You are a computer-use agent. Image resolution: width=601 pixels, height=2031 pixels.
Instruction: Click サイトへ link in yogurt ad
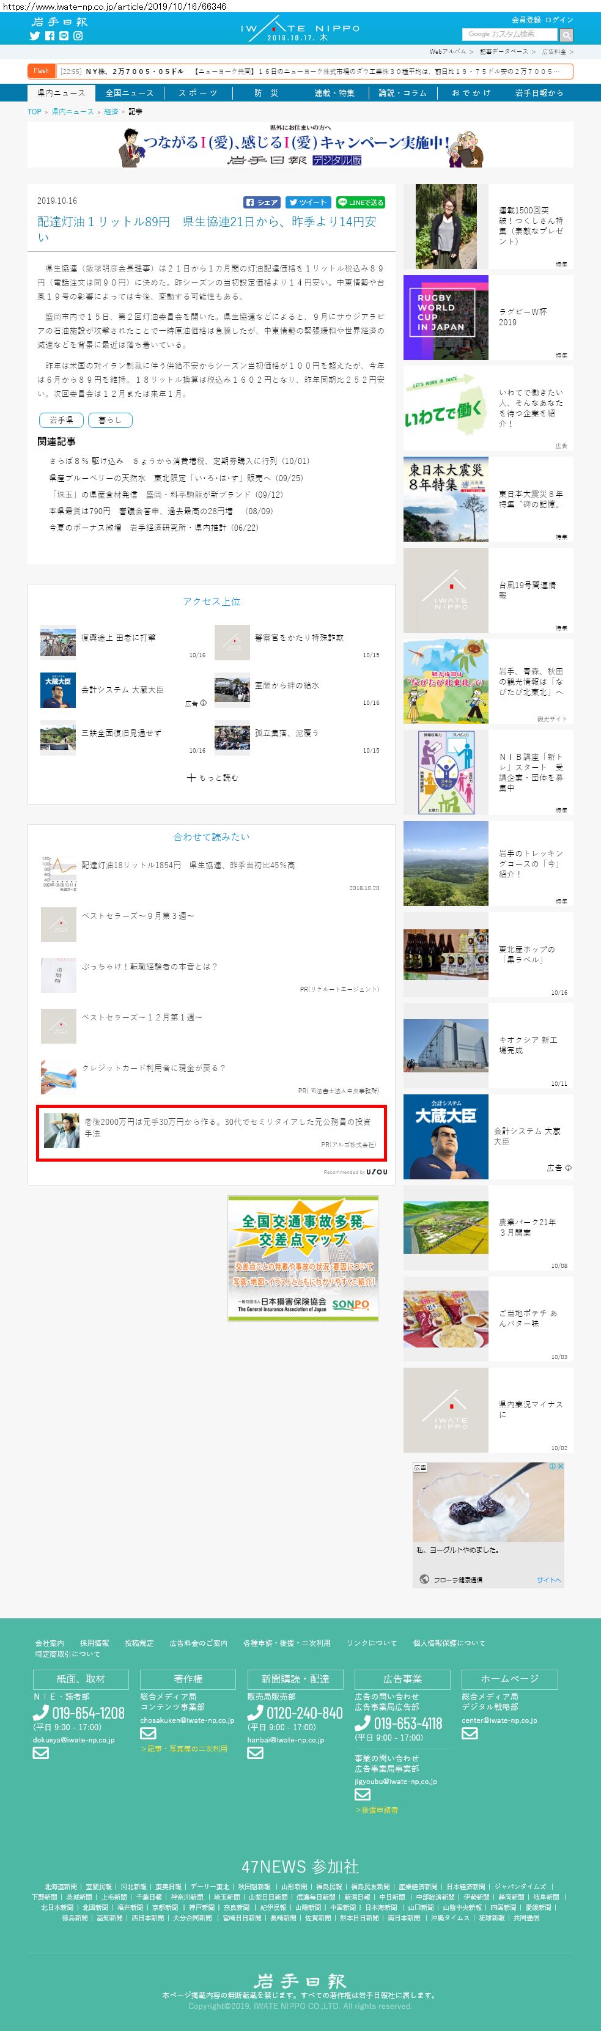tap(549, 1580)
